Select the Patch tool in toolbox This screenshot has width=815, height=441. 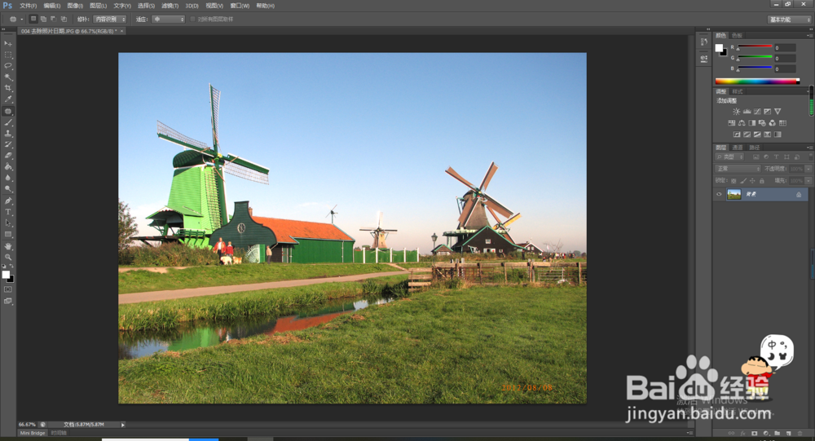coord(8,112)
